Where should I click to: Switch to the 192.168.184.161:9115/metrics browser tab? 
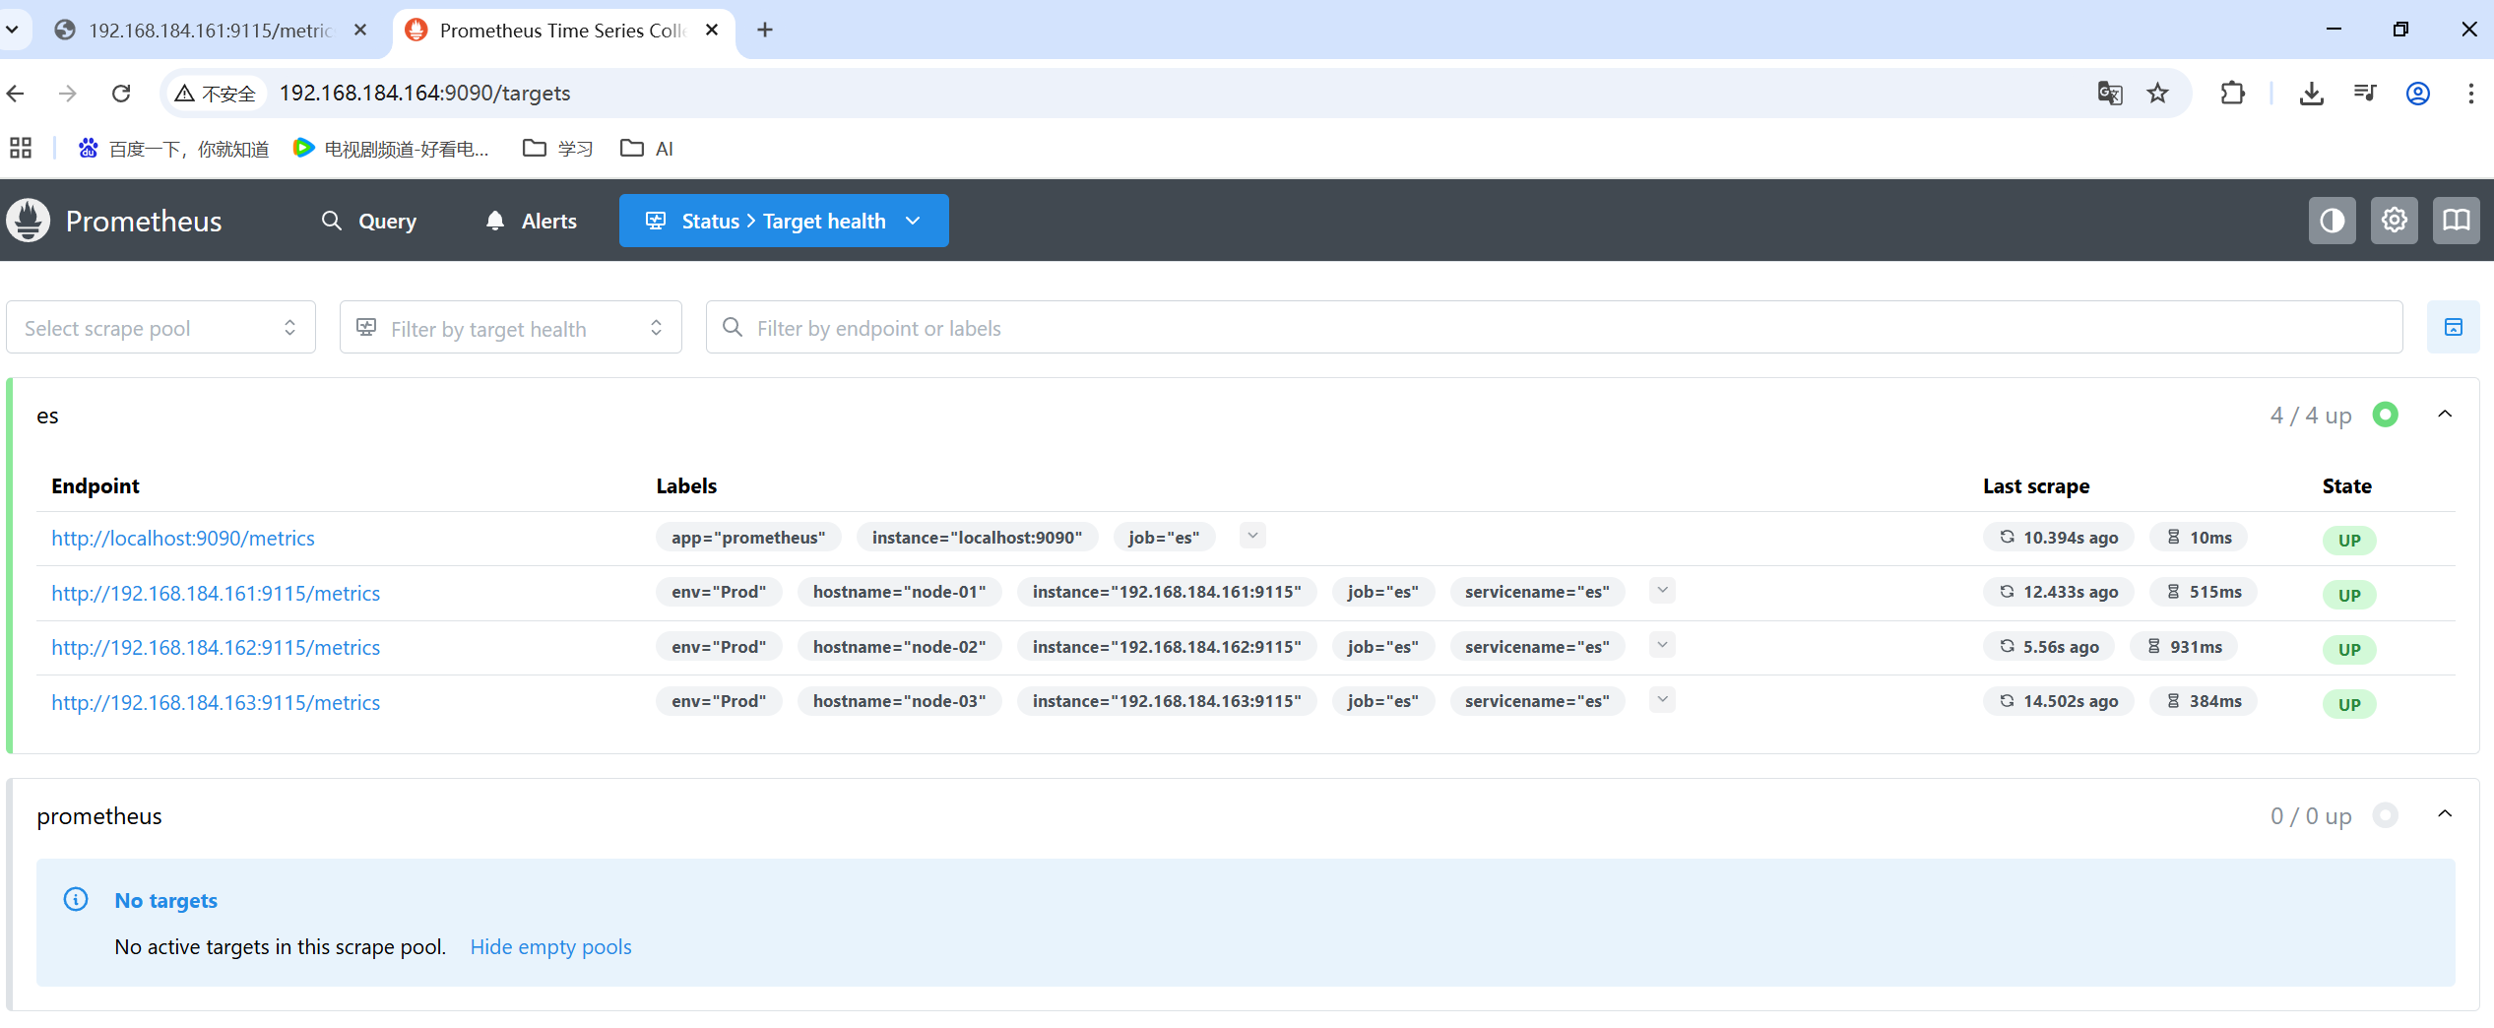[x=211, y=31]
